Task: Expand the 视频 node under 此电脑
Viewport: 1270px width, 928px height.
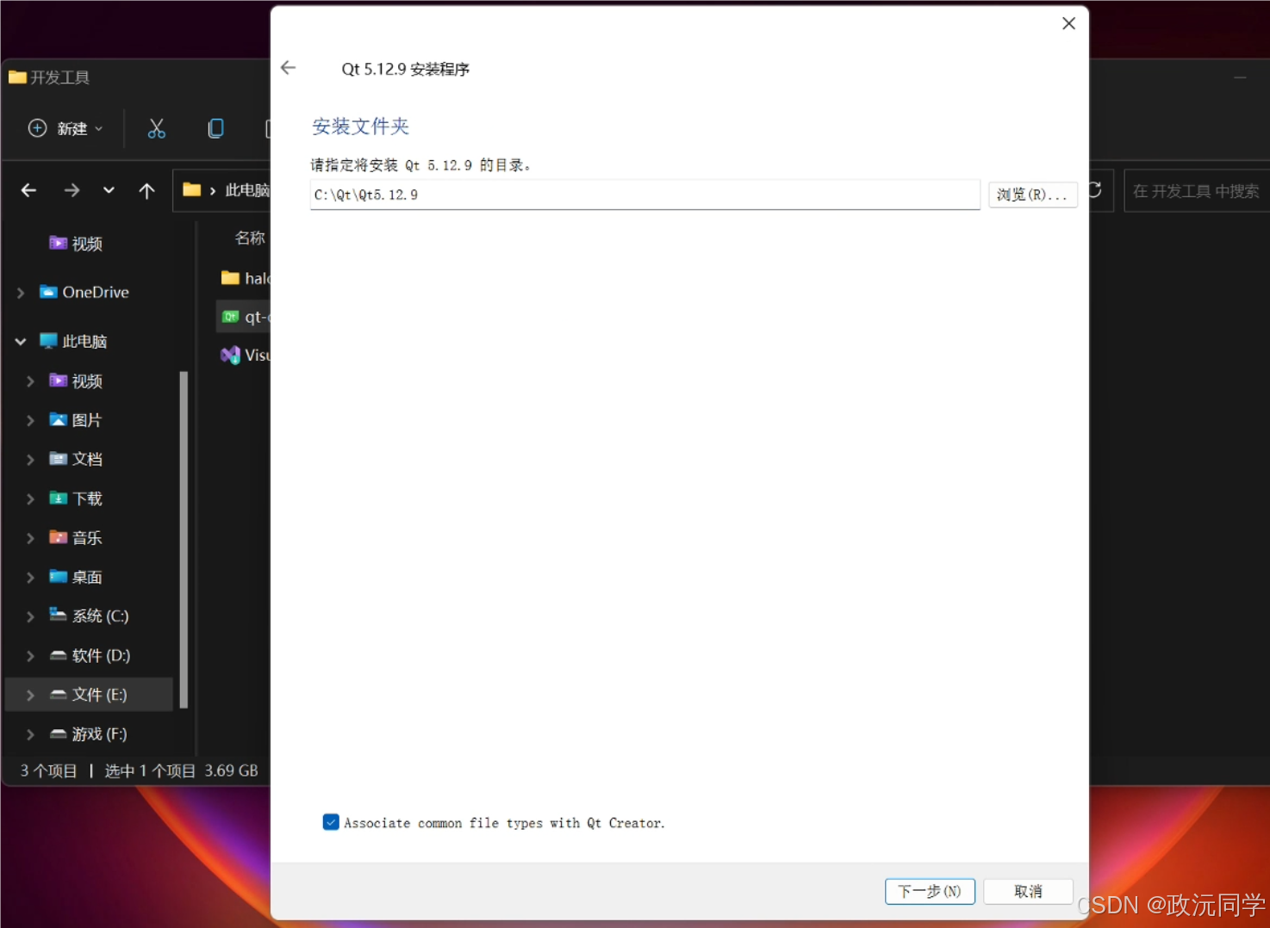Action: (x=30, y=381)
